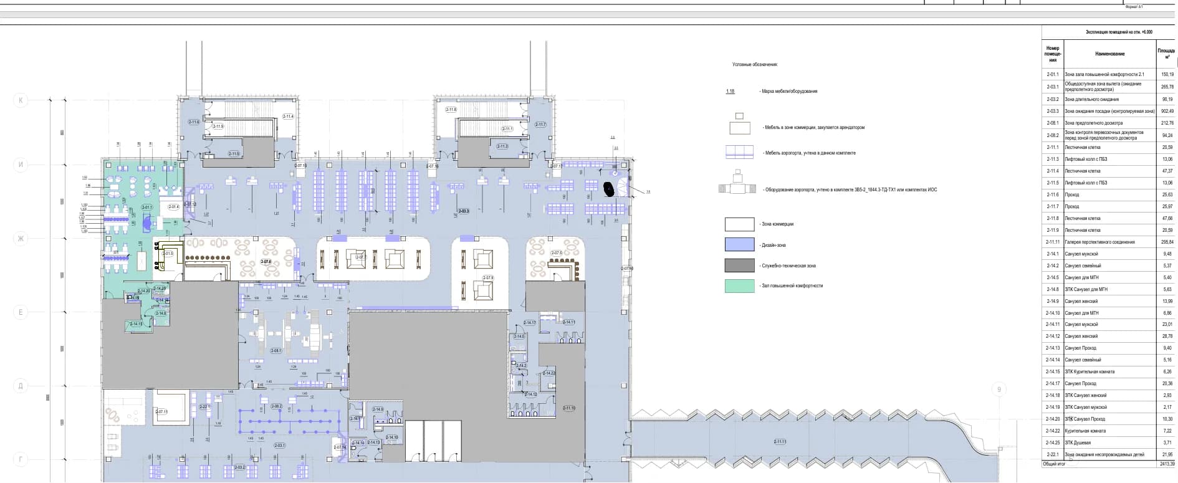Screen dimensions: 1178x483
Task: Click the '1.18' furniture mark in legend
Action: click(730, 91)
